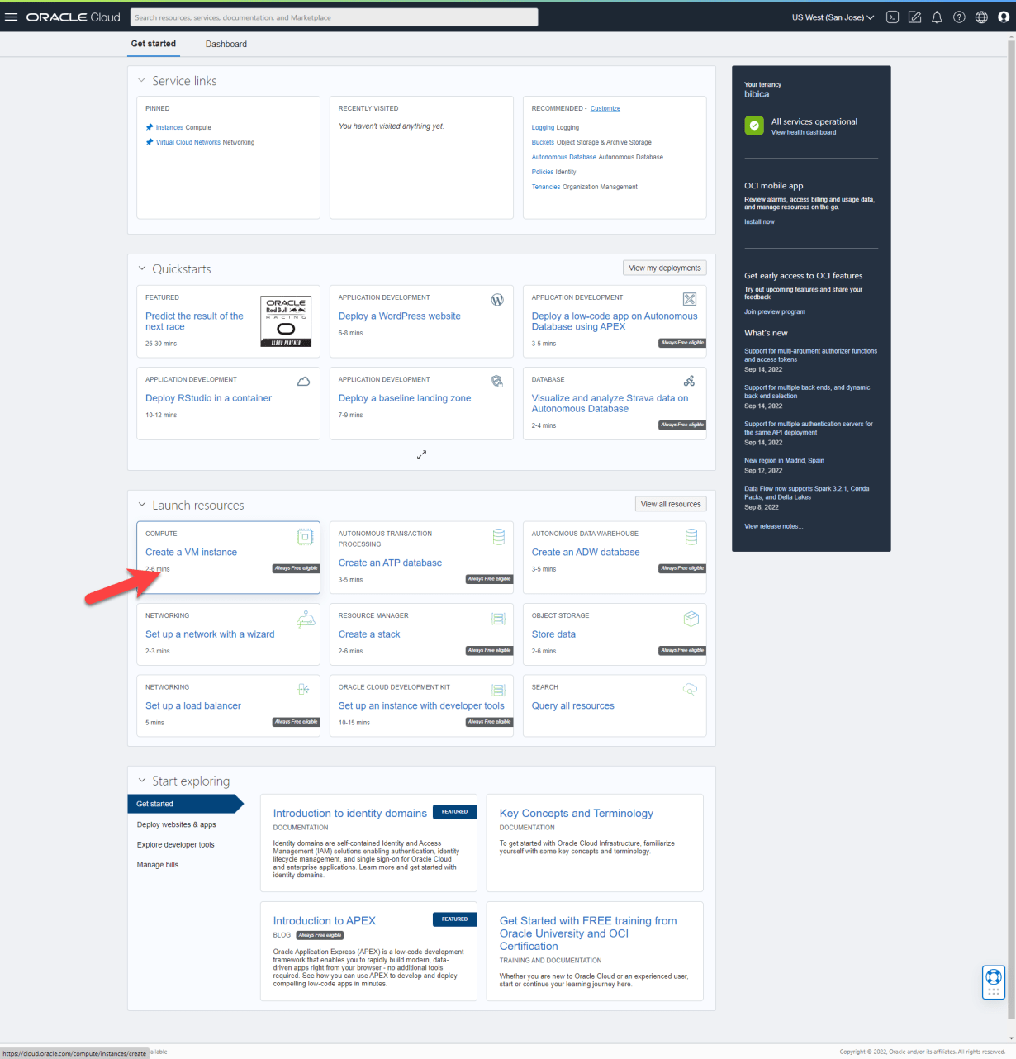Collapse the Quickstarts section
The height and width of the screenshot is (1059, 1016).
point(141,269)
